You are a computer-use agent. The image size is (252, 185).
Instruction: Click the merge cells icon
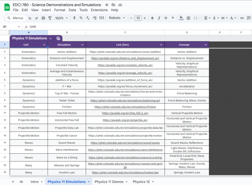pyautogui.click(x=195, y=18)
